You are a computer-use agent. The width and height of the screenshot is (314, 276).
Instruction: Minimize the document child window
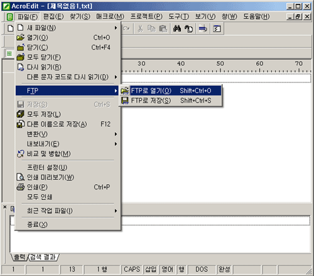point(290,16)
